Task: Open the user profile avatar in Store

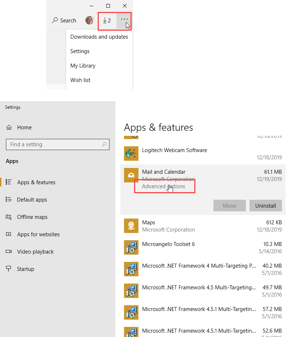Action: click(90, 20)
